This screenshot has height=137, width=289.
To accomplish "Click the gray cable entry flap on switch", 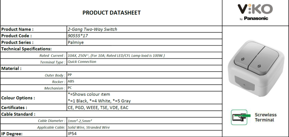I will (x=245, y=84).
